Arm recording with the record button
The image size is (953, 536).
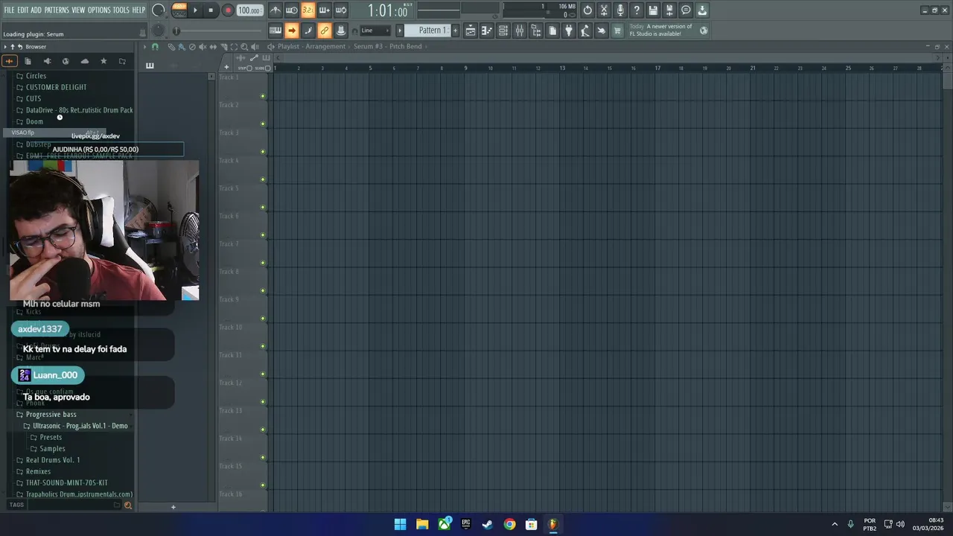coord(228,10)
